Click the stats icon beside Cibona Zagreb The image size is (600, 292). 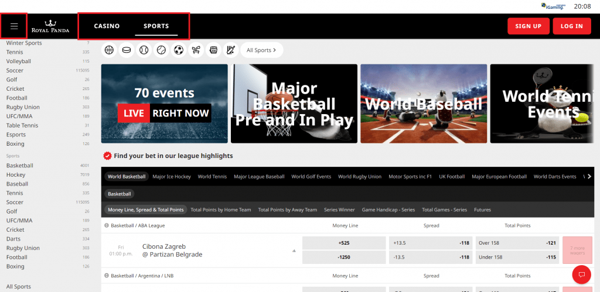pyautogui.click(x=294, y=250)
